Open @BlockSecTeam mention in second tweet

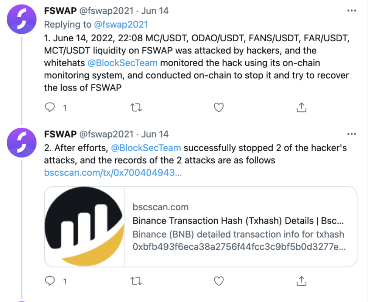(x=145, y=148)
